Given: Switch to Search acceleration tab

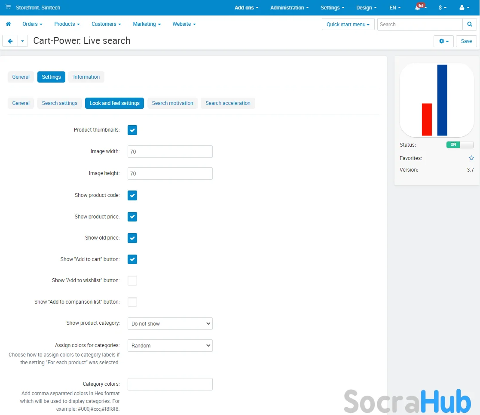Looking at the screenshot, I should [x=228, y=103].
